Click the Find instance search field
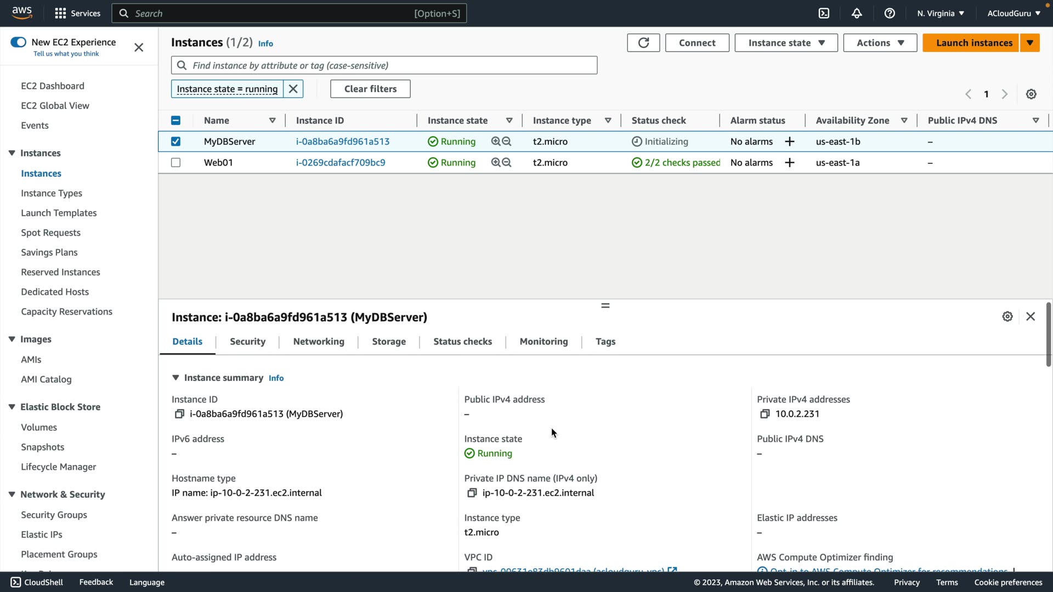 [x=384, y=65]
